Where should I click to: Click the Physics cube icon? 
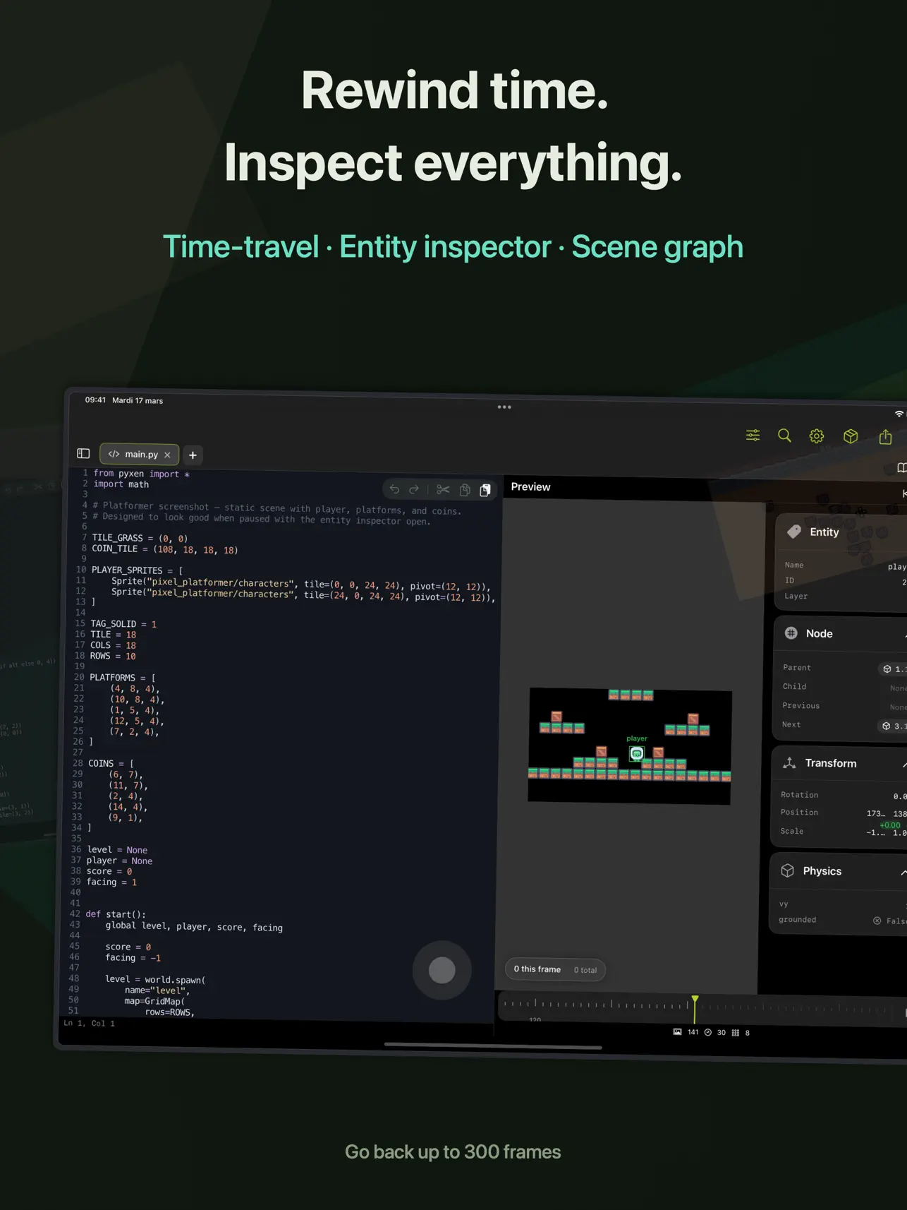(788, 870)
